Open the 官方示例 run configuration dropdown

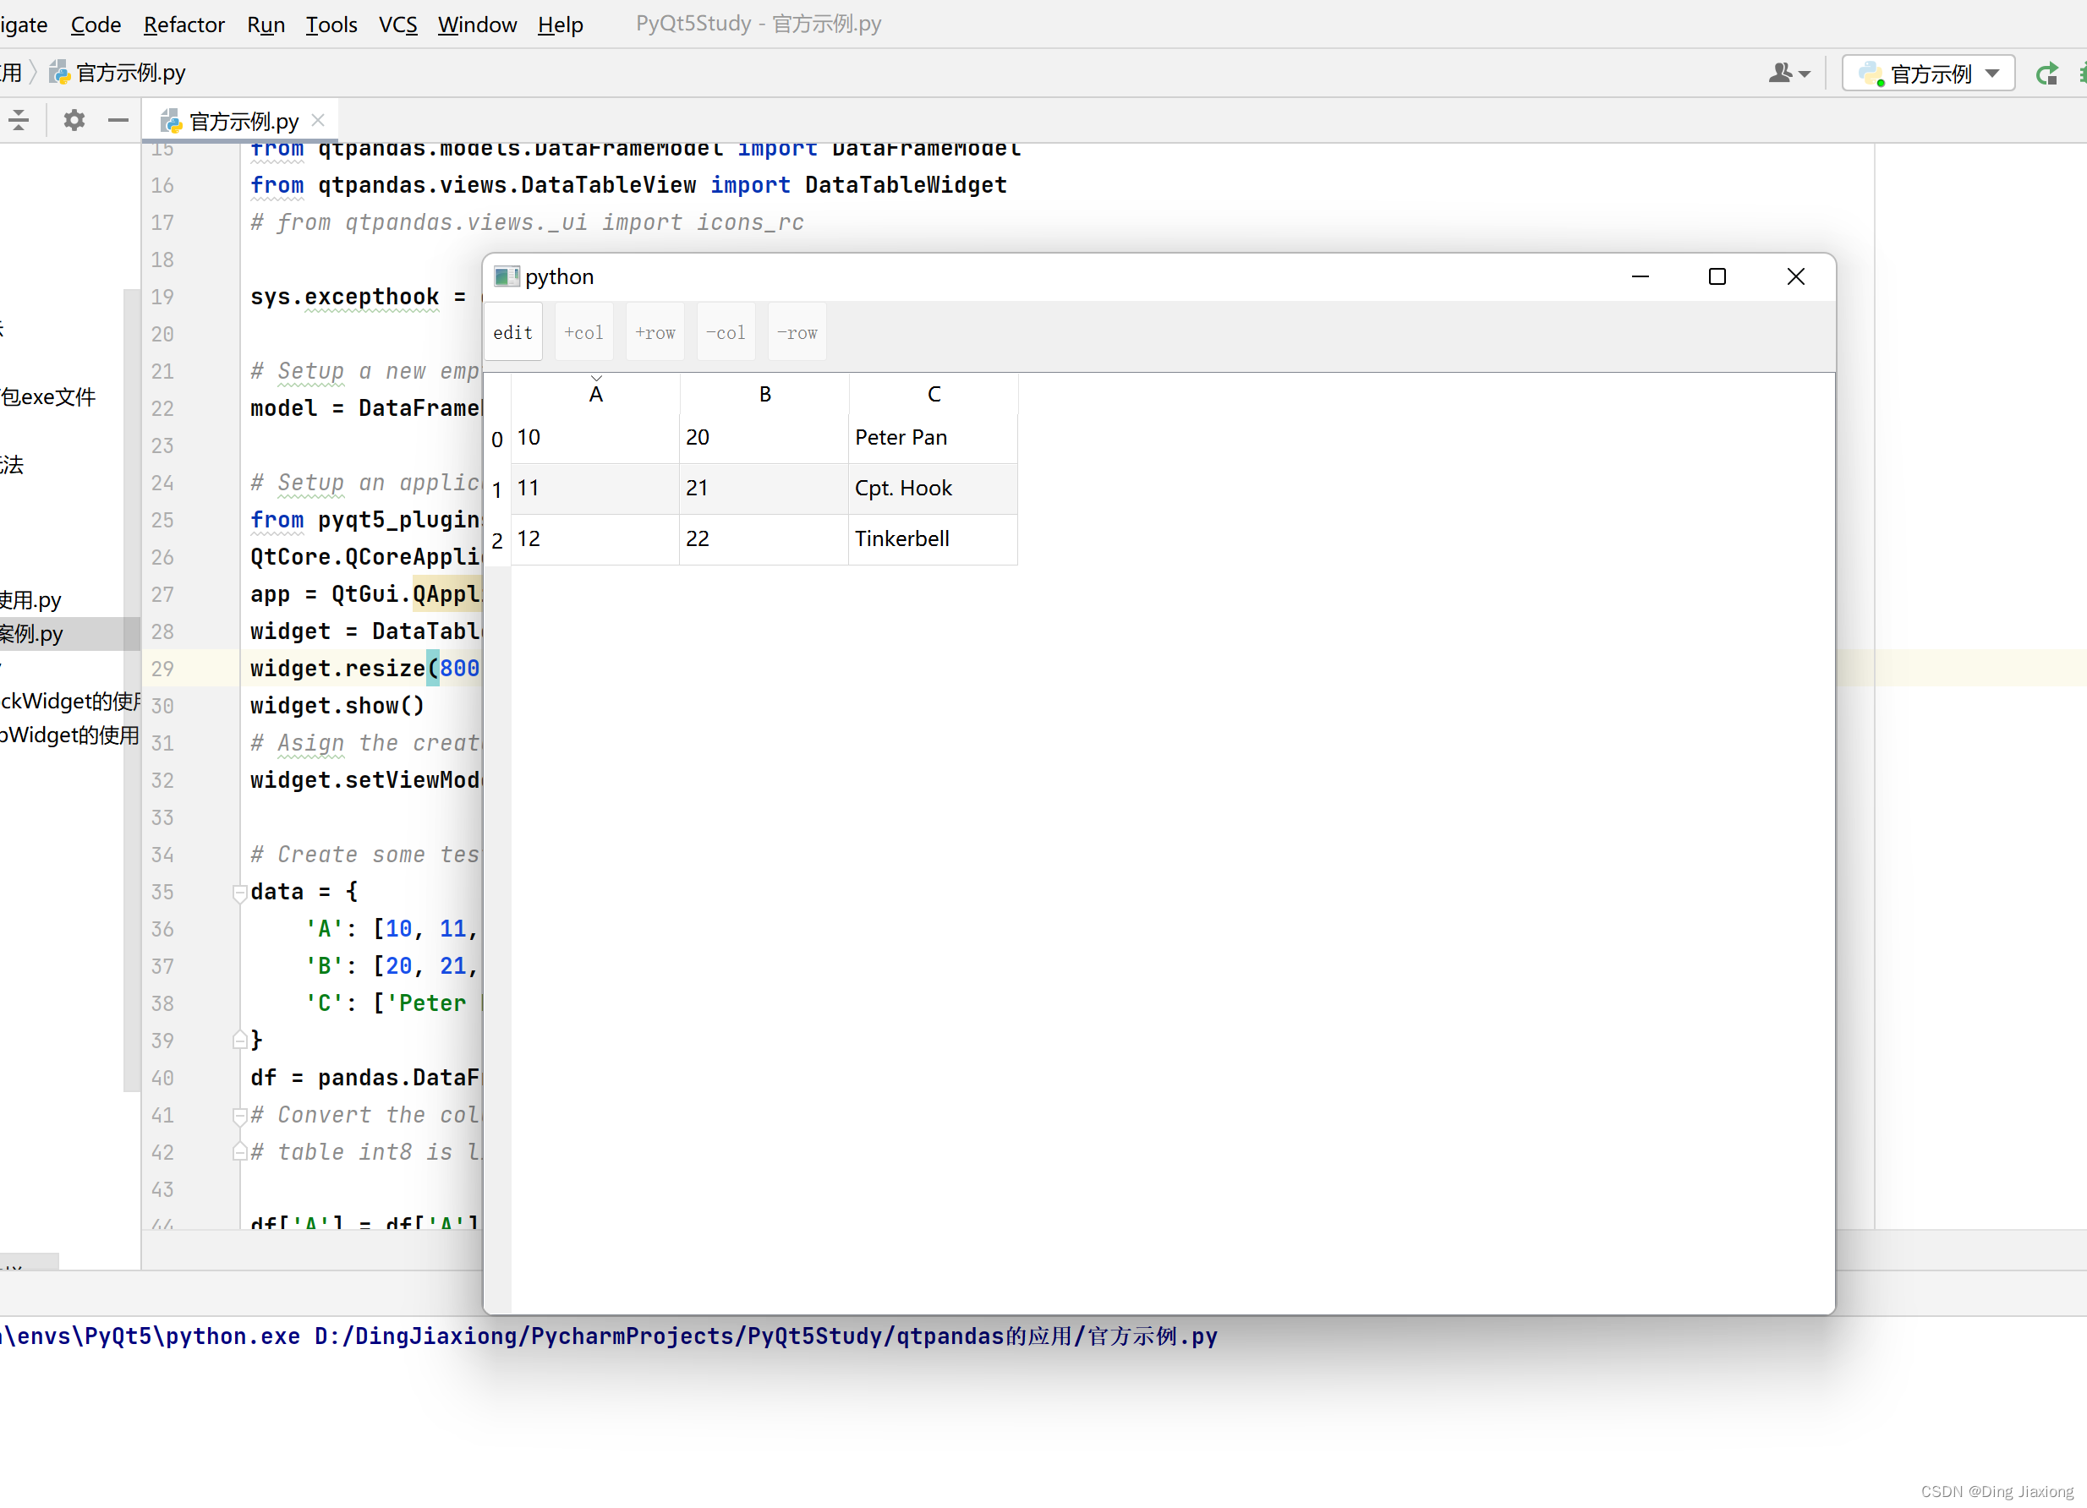pyautogui.click(x=1992, y=73)
